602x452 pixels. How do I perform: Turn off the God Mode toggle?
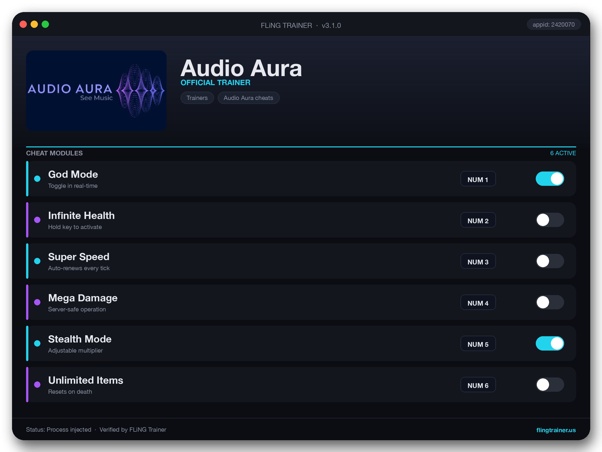550,179
